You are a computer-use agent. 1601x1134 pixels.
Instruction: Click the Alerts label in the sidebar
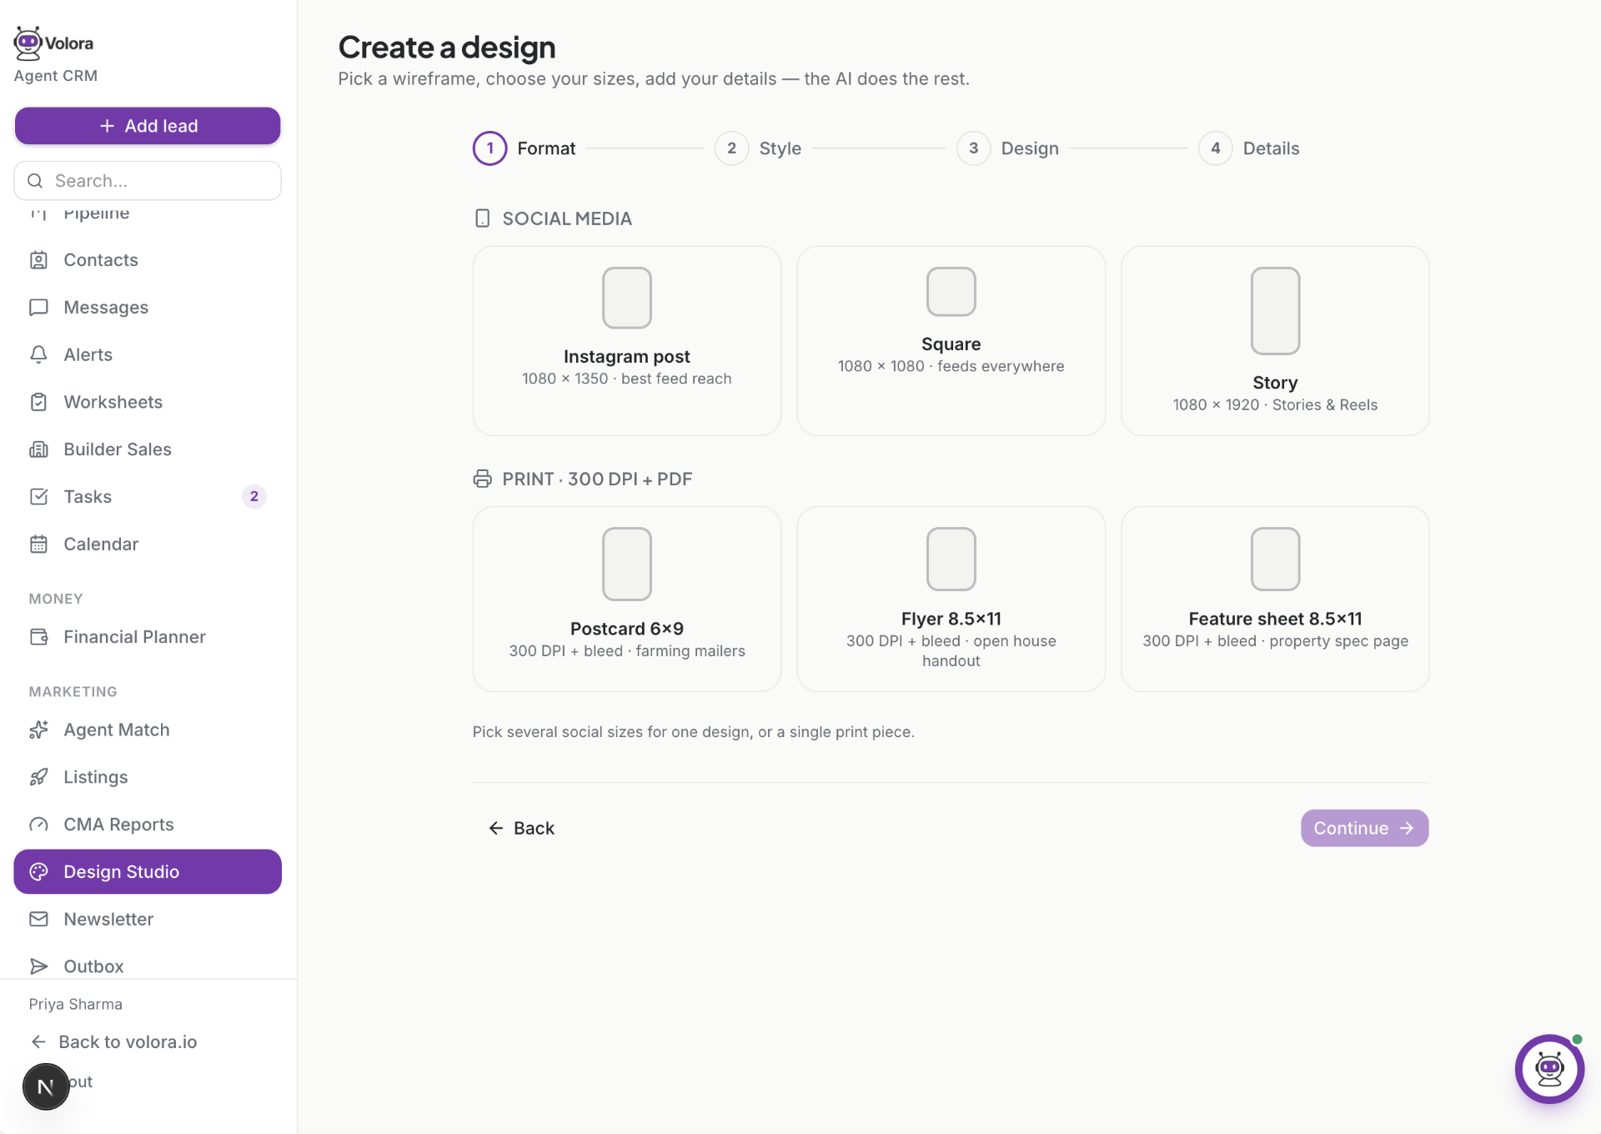[x=88, y=355]
